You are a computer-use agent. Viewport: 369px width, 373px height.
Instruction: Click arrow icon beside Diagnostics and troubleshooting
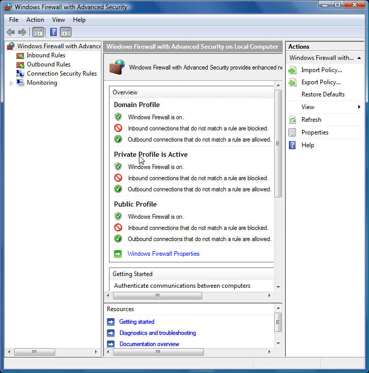coord(110,333)
